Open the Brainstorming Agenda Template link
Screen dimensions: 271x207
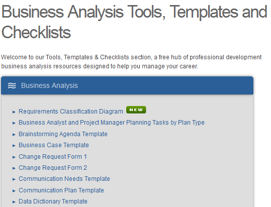tap(63, 134)
